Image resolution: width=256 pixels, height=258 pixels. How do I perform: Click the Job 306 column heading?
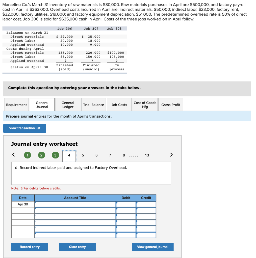pos(65,29)
